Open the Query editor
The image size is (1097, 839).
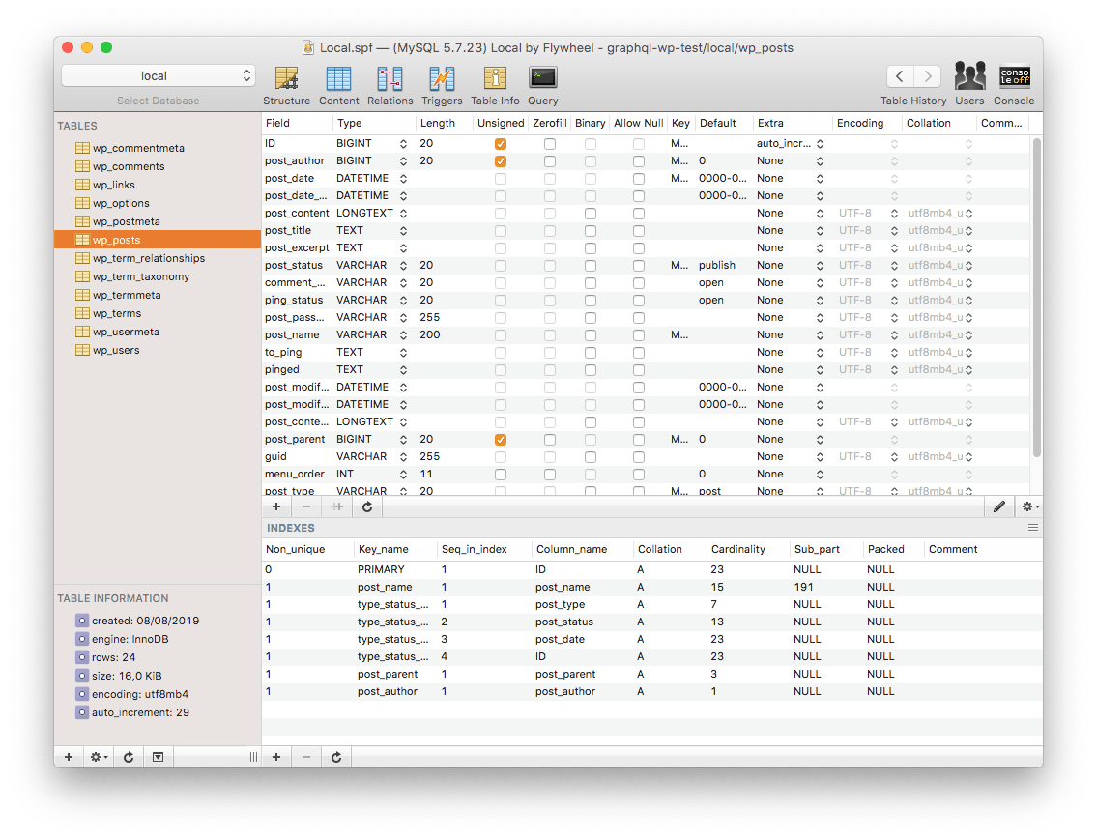tap(543, 85)
